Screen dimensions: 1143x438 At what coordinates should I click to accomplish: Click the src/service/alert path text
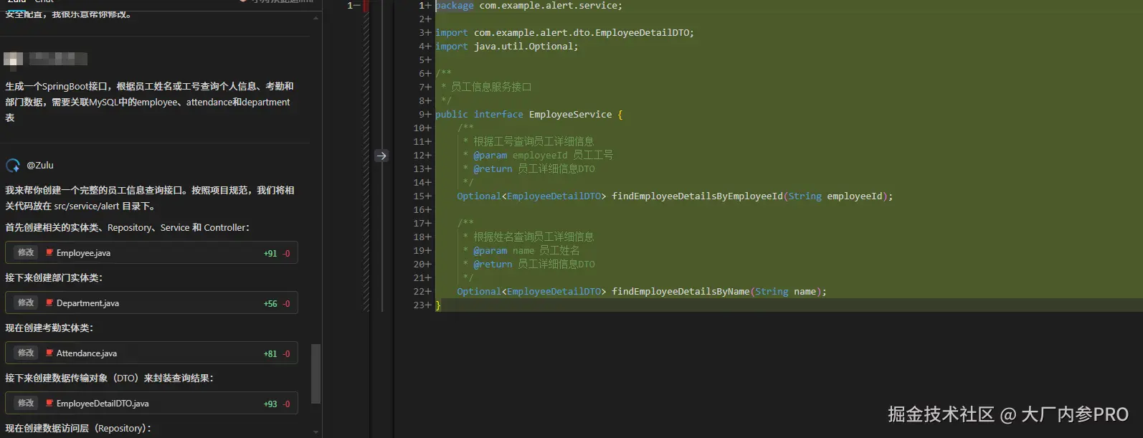pos(87,206)
